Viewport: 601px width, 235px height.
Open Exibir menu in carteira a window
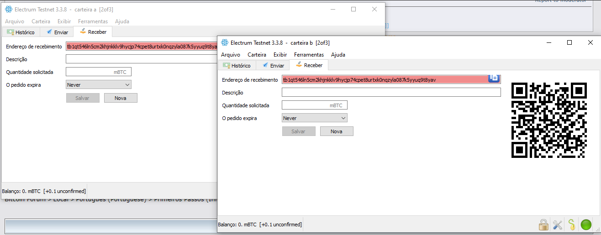pyautogui.click(x=64, y=21)
